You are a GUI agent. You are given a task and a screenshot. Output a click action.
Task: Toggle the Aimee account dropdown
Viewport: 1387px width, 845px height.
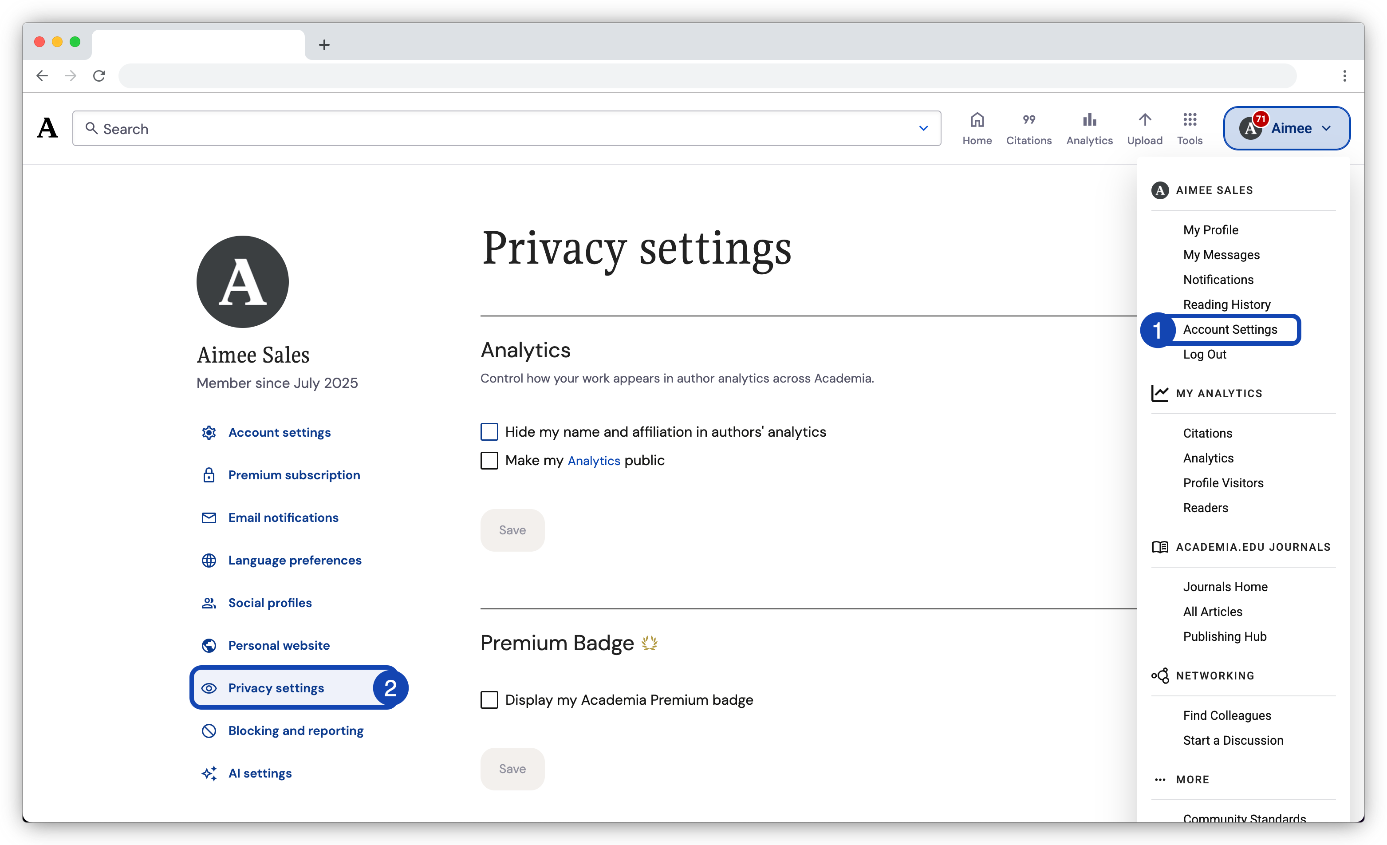point(1286,128)
